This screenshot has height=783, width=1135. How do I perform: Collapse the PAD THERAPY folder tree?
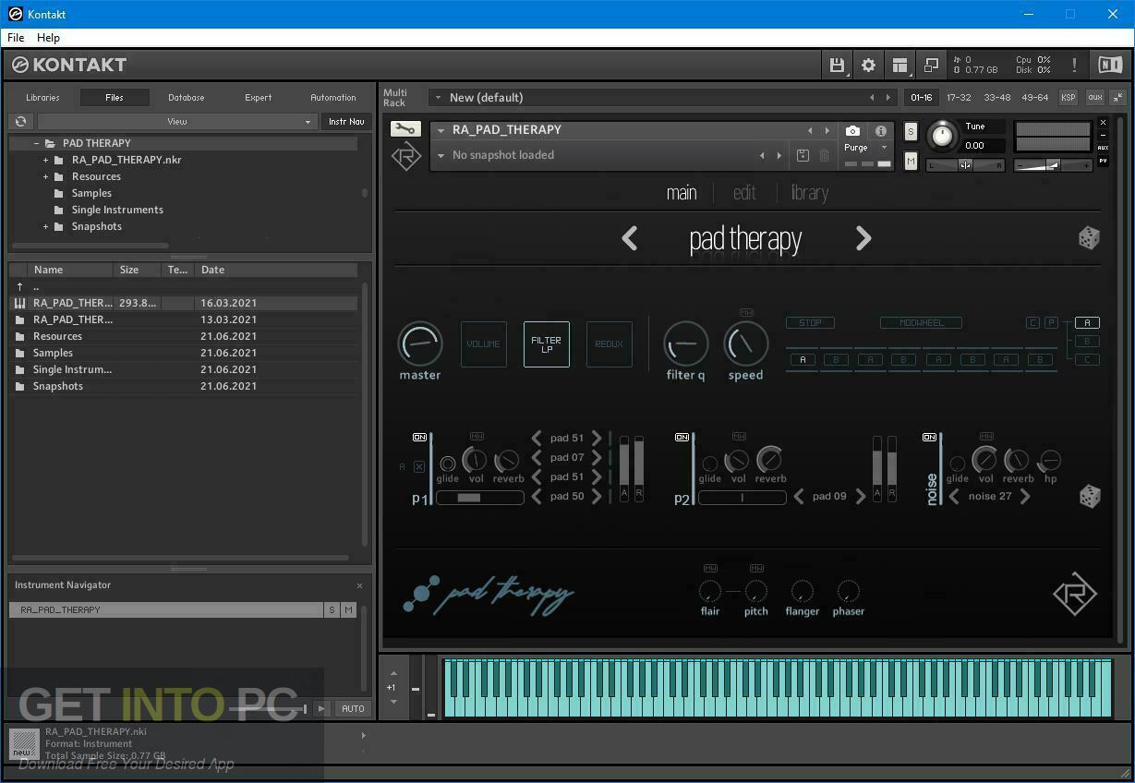point(36,143)
